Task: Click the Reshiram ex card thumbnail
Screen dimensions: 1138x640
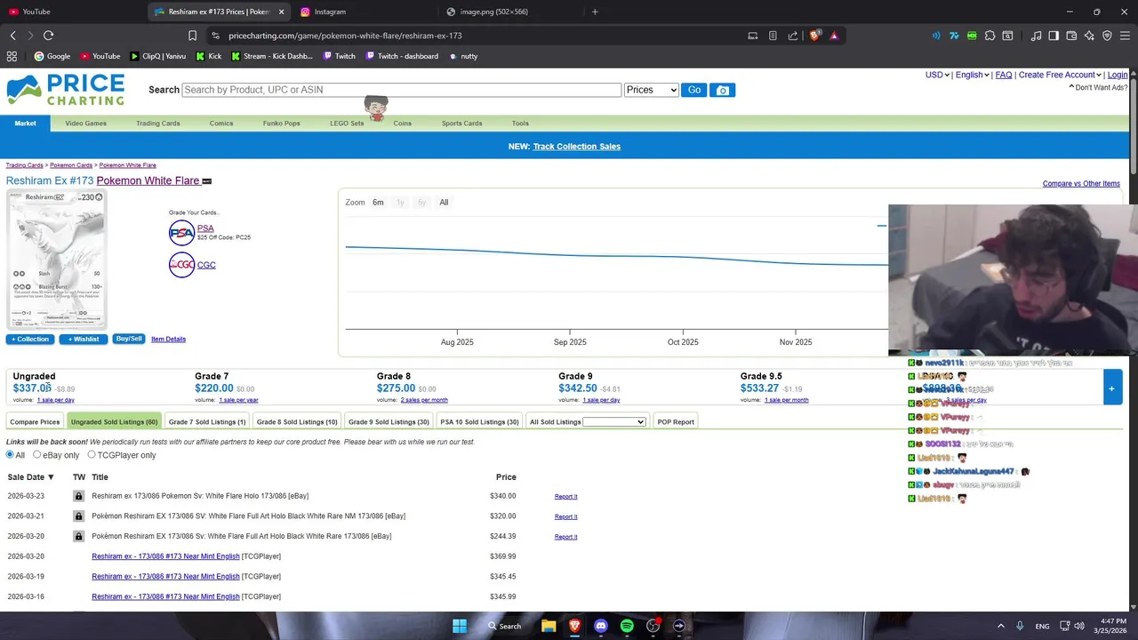Action: 57,260
